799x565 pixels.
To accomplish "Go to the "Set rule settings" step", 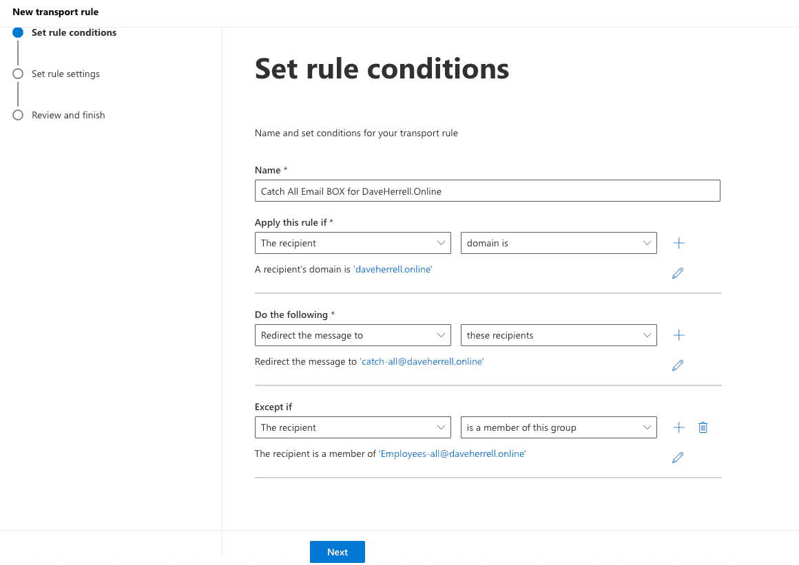I will 65,74.
